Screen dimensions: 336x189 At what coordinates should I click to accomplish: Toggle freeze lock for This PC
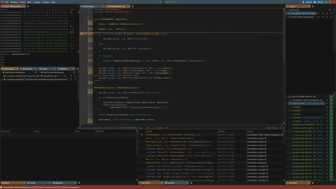coord(331,97)
